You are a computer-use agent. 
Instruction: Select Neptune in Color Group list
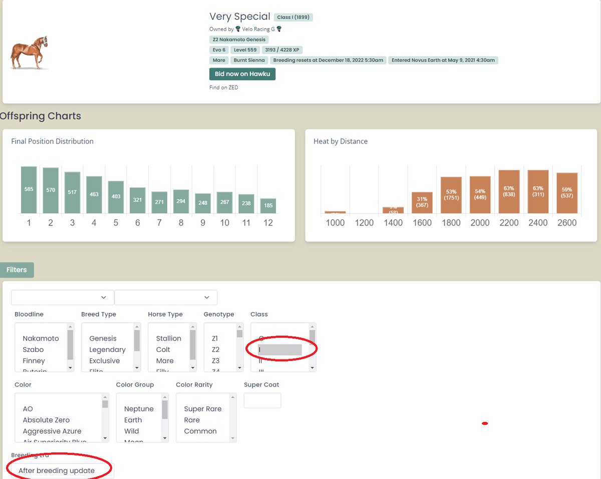pyautogui.click(x=139, y=409)
